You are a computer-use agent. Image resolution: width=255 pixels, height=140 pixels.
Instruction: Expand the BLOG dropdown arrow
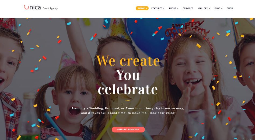point(222,8)
